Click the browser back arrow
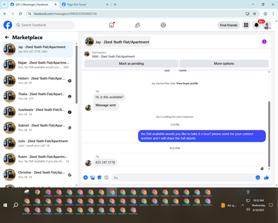The width and height of the screenshot is (278, 223). [5, 13]
